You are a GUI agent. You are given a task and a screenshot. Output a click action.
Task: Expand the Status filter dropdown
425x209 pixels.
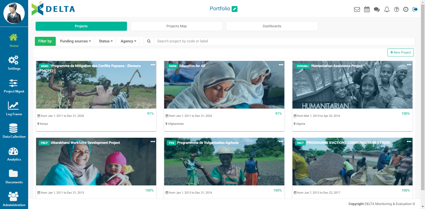pyautogui.click(x=106, y=41)
